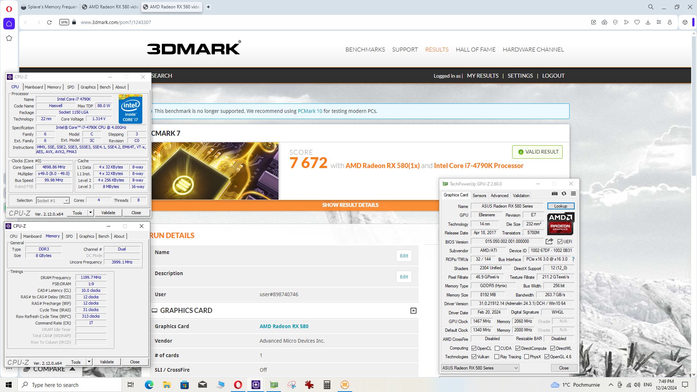Collapse the Graphics Card section on 3DMark page
This screenshot has width=697, height=392.
(x=413, y=311)
